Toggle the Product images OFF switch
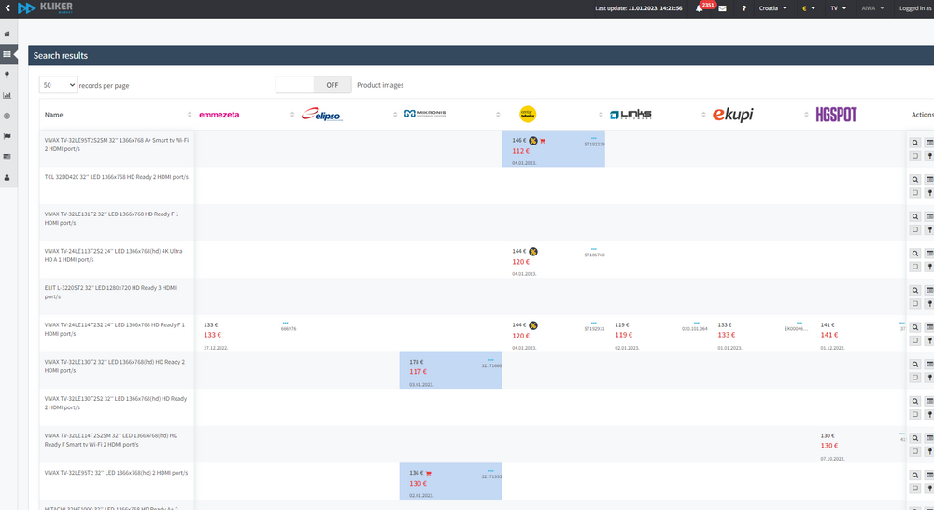 point(313,85)
